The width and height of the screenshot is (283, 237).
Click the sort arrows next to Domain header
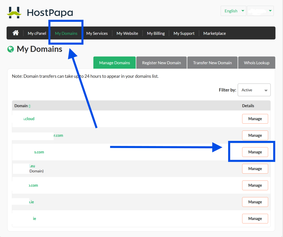[29, 106]
